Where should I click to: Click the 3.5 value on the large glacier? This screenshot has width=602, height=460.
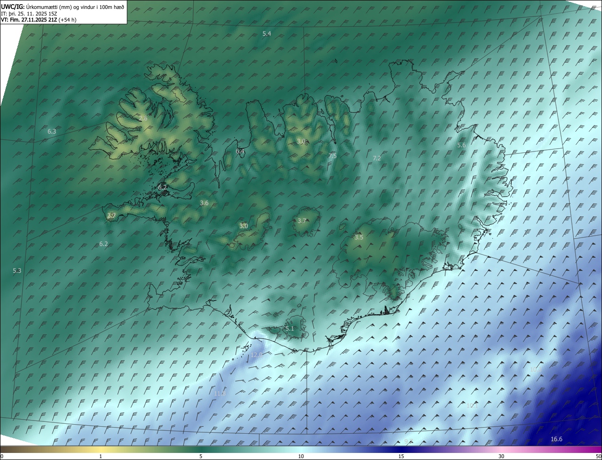(359, 237)
